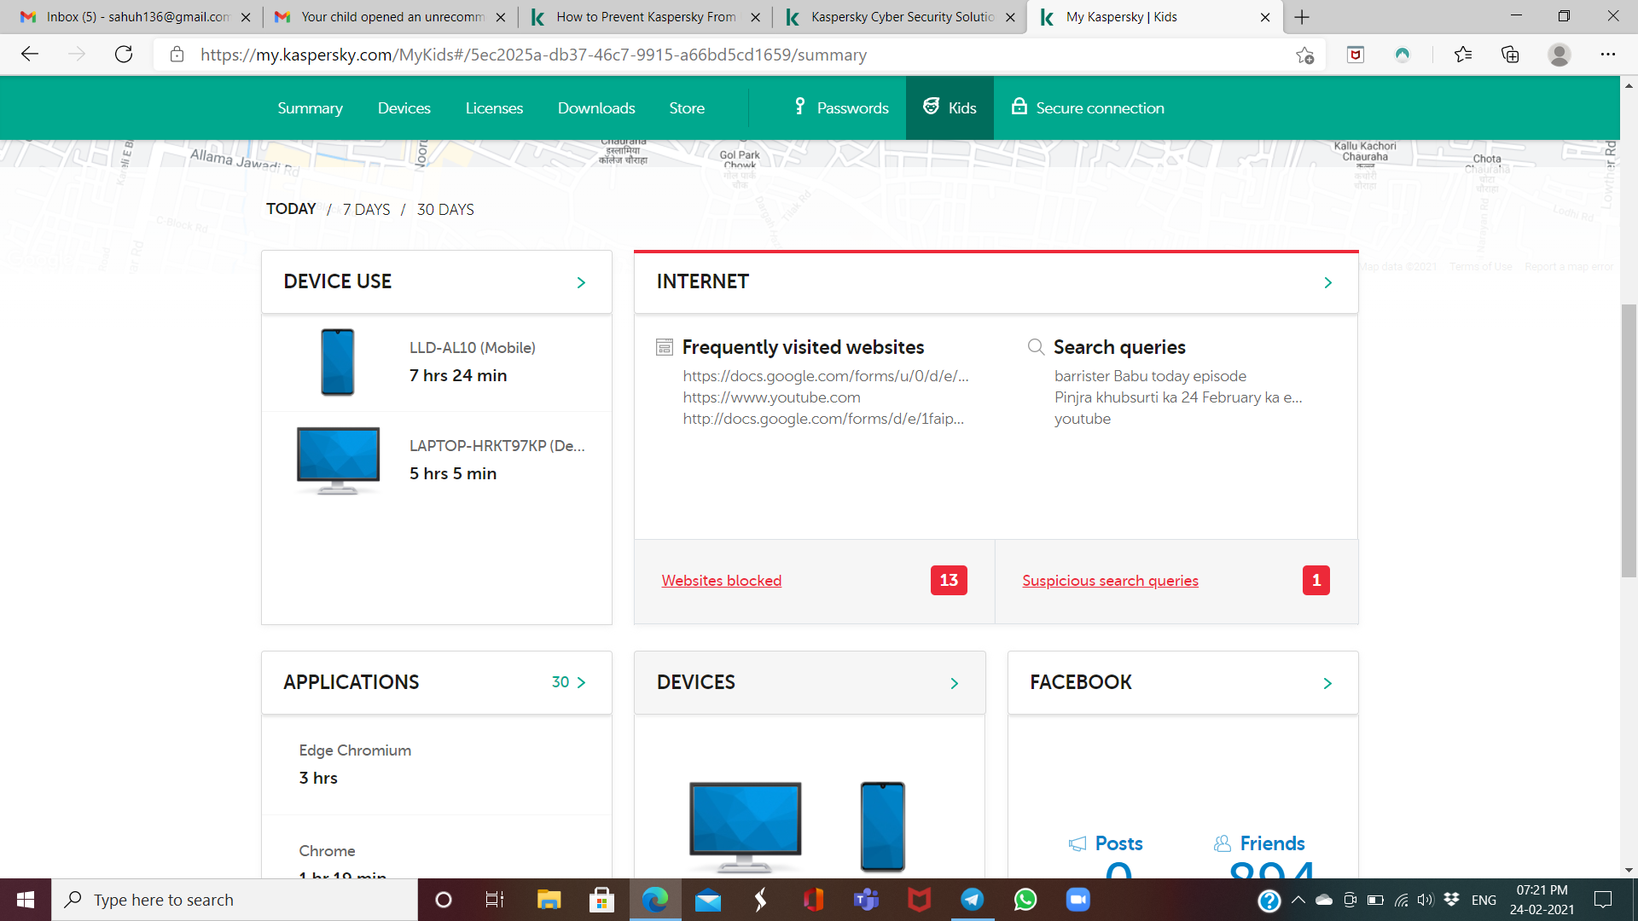
Task: Expand the Facebook panel chevron
Action: 1327,683
